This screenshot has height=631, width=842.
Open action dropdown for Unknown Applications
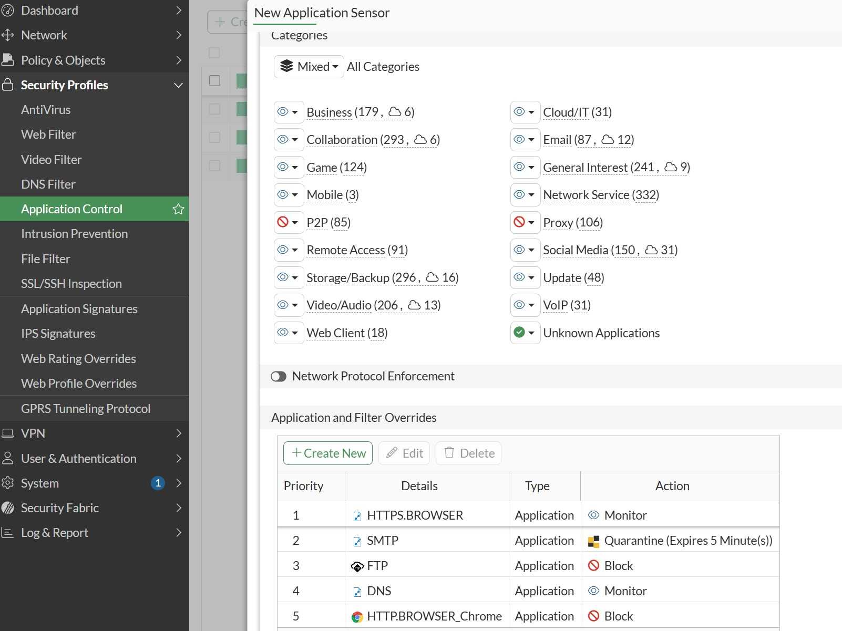click(525, 333)
